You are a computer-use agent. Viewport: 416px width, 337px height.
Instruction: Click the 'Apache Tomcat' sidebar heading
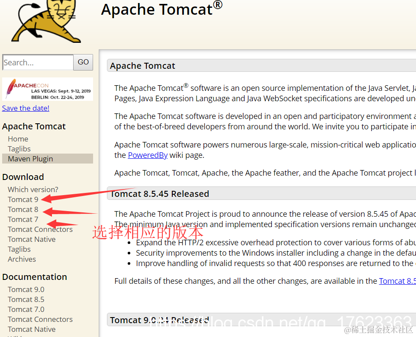tap(34, 126)
